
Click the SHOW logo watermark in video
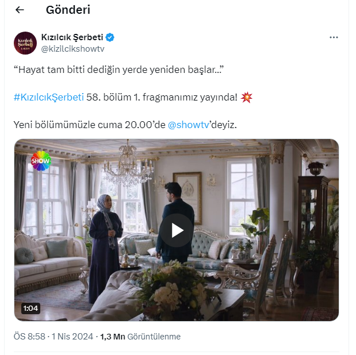[x=41, y=160]
